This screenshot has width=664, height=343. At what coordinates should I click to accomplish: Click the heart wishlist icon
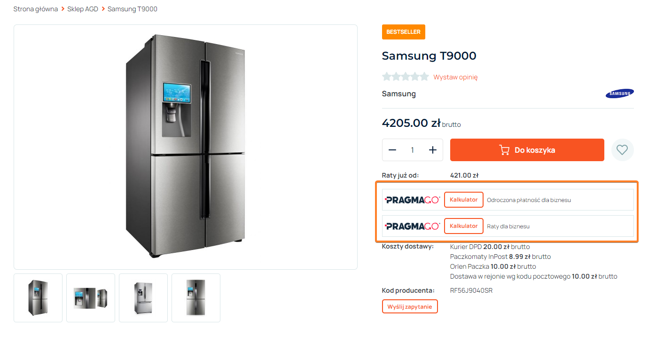pos(622,150)
